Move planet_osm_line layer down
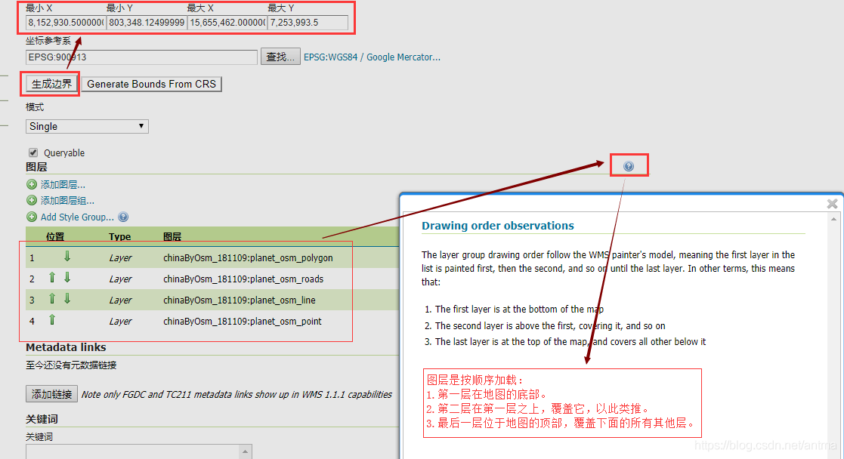The width and height of the screenshot is (844, 459). pos(67,299)
